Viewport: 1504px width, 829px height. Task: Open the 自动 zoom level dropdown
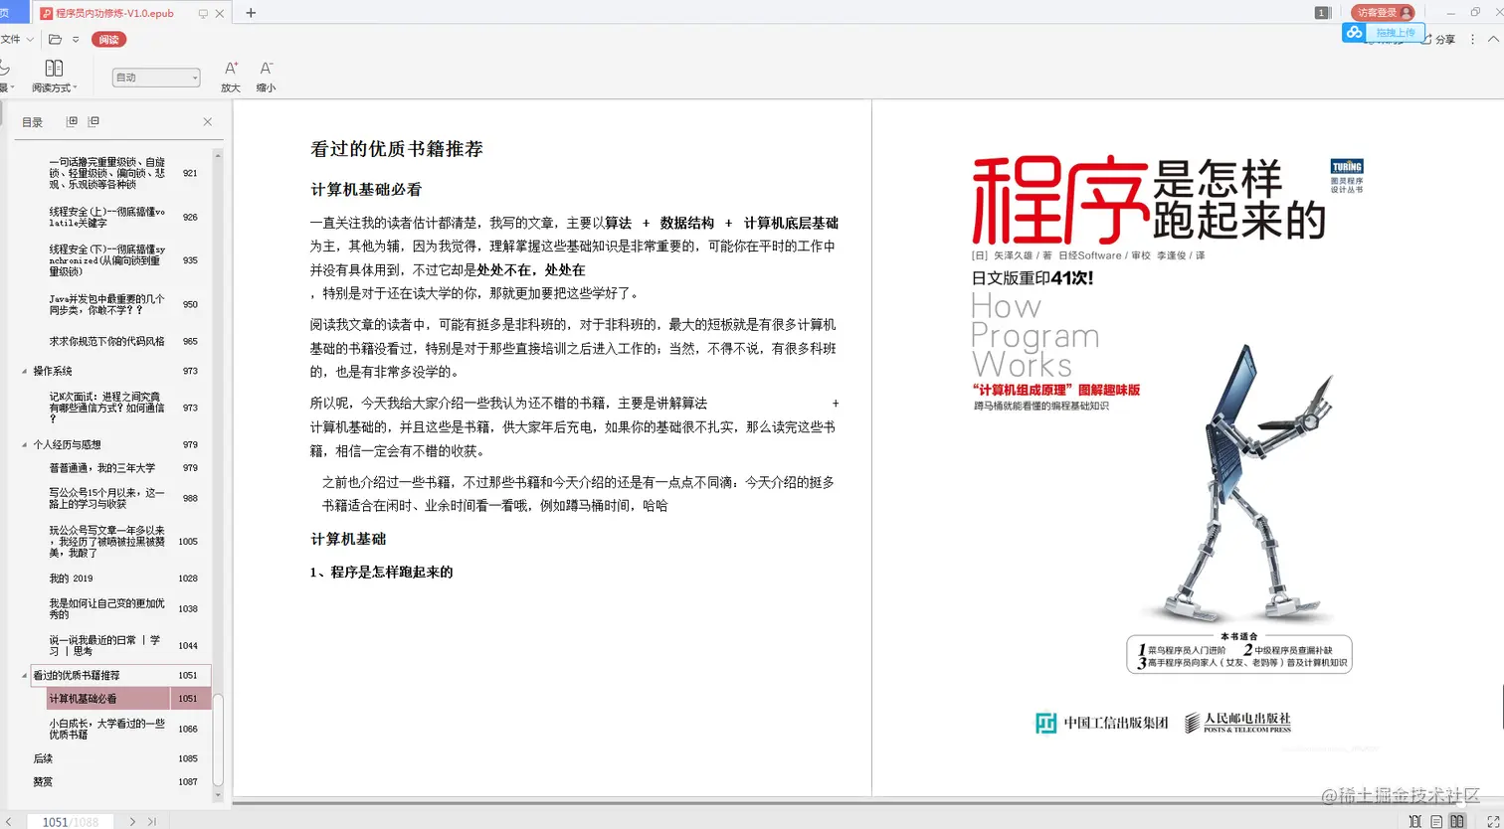click(156, 78)
